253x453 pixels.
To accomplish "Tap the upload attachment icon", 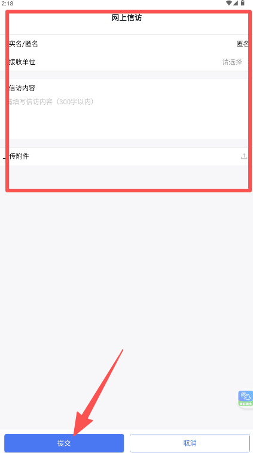I will pyautogui.click(x=244, y=156).
